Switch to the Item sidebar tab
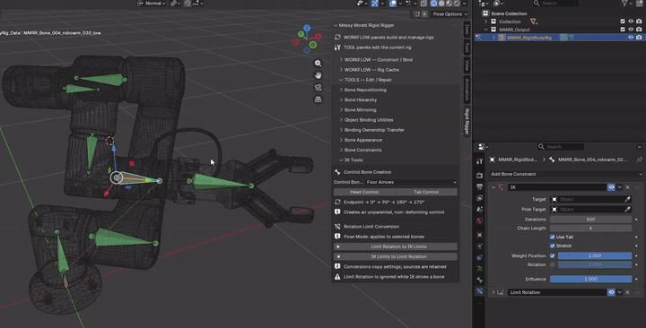This screenshot has width=646, height=328. [x=467, y=30]
